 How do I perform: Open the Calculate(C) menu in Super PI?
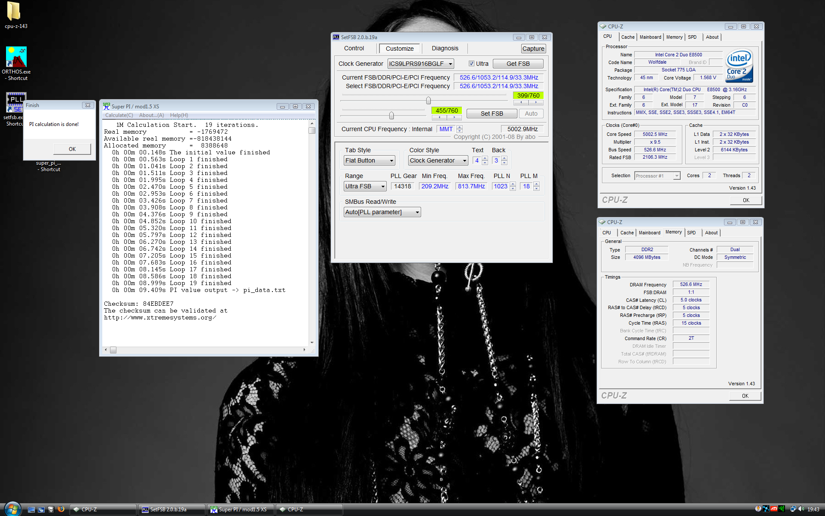tap(119, 115)
